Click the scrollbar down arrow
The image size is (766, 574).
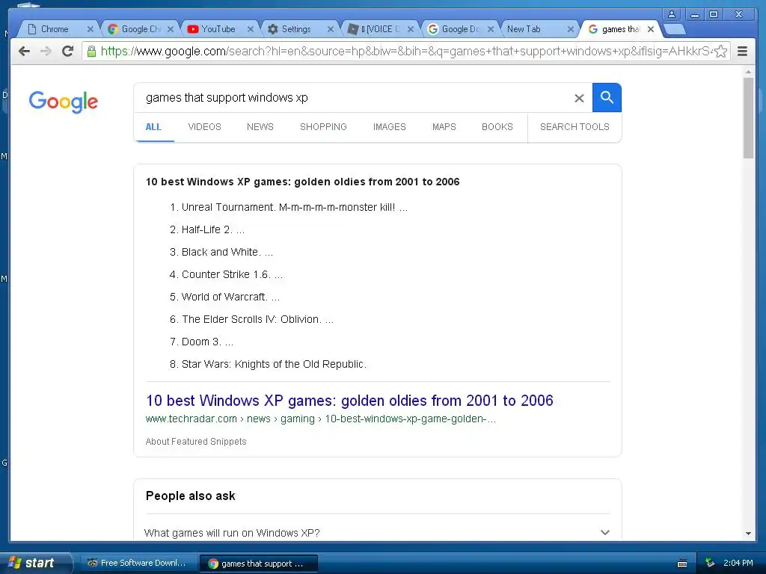click(748, 534)
